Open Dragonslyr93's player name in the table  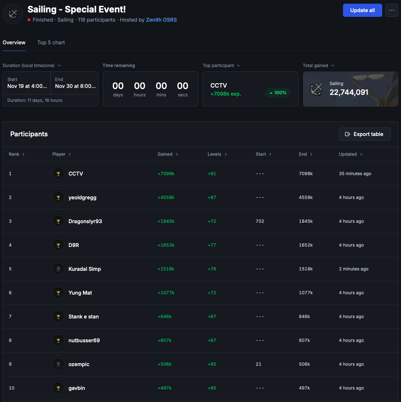click(85, 221)
